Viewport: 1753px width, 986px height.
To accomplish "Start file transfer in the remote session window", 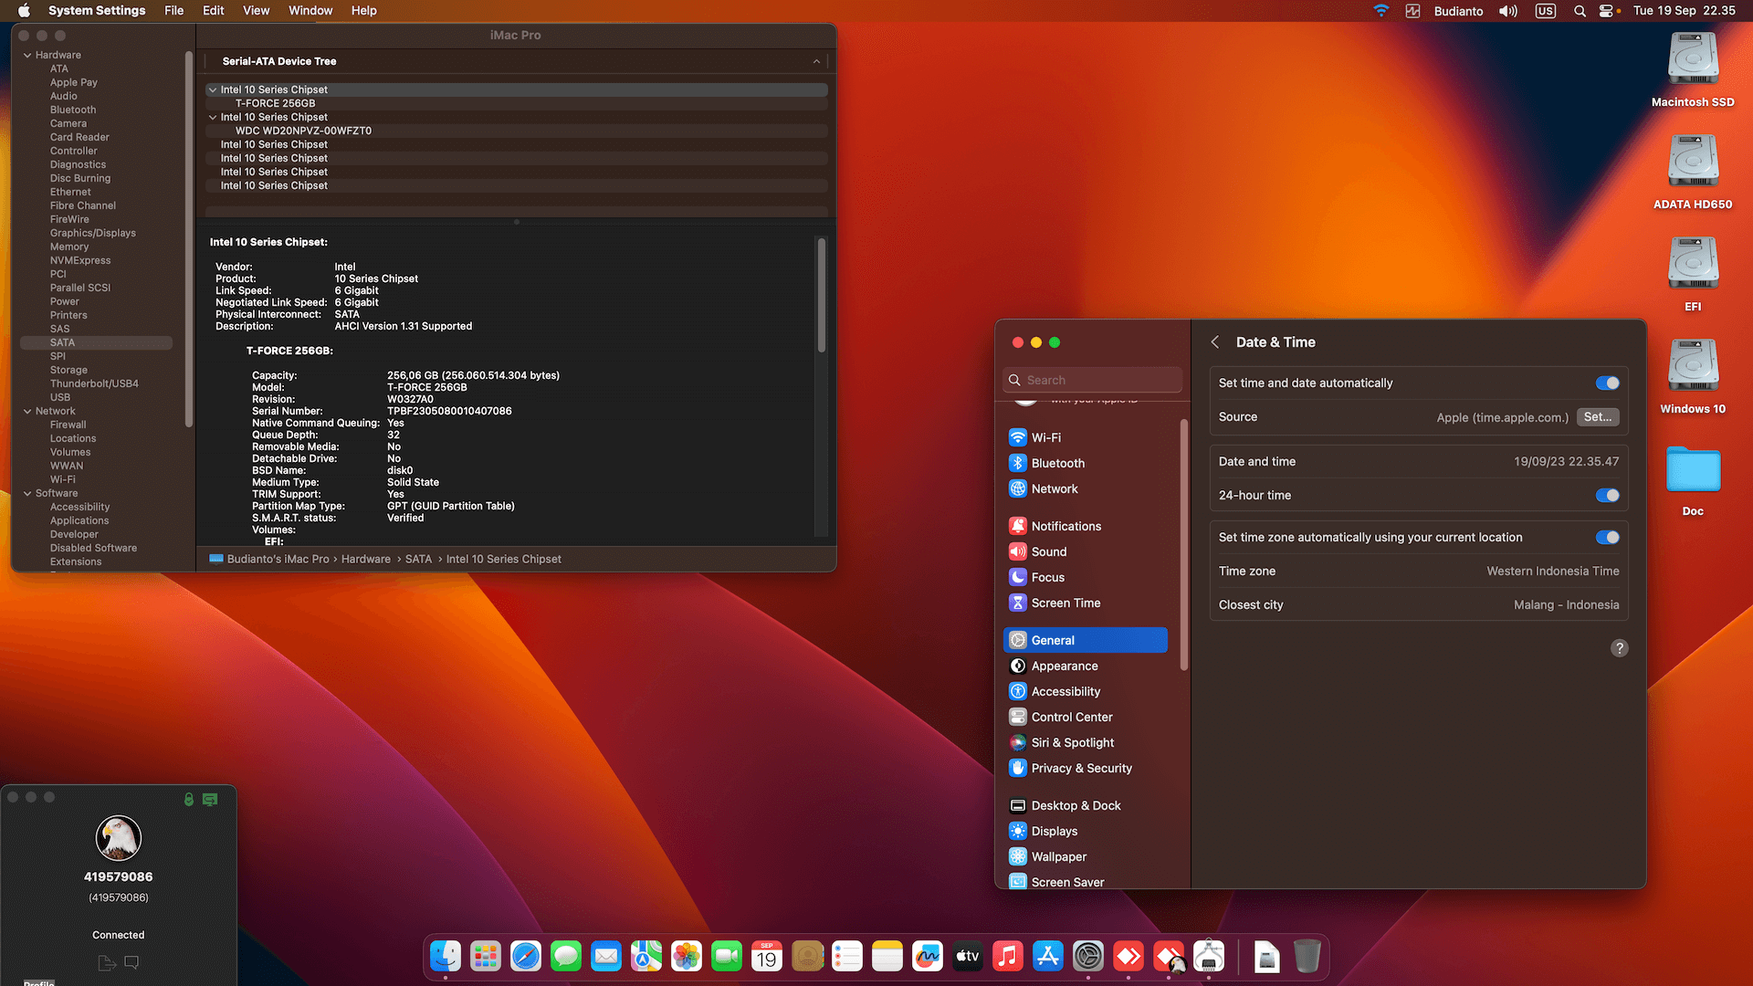I will 106,962.
